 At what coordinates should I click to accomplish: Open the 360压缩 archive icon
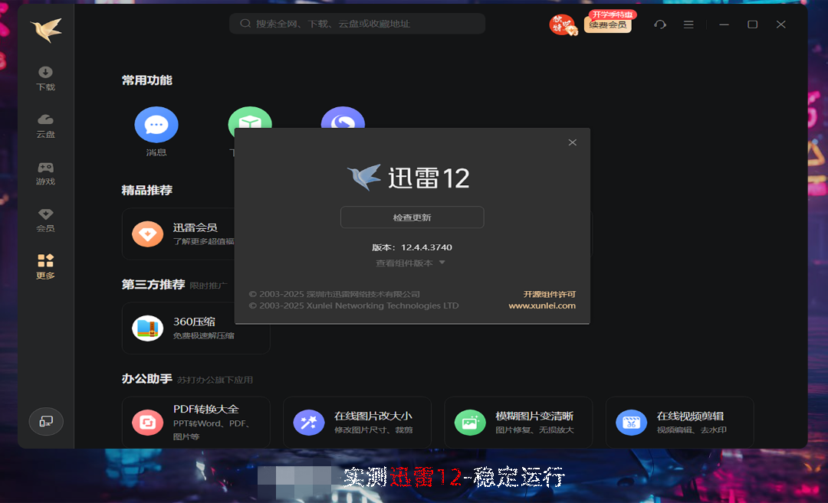pos(148,328)
